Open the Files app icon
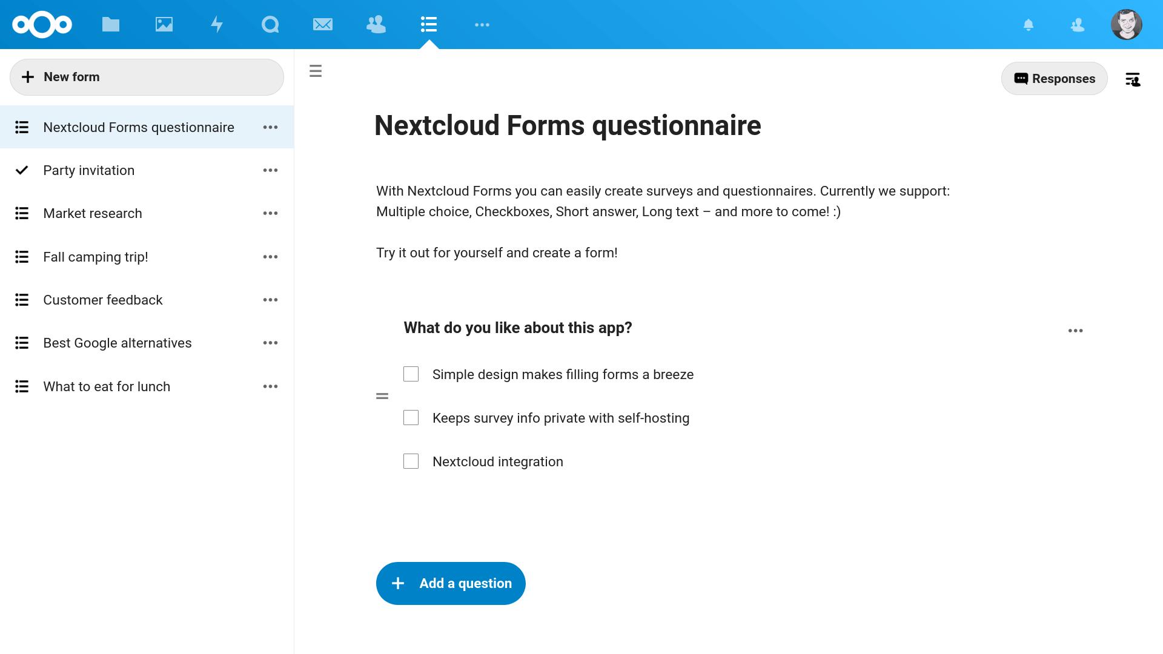The height and width of the screenshot is (654, 1163). (x=110, y=24)
